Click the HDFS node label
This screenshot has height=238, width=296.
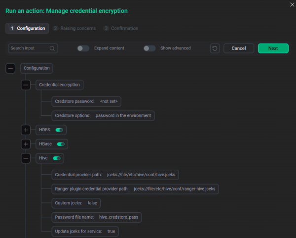44,130
